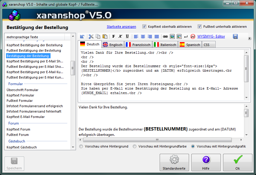
Task: Select Kopftext E-Mail Formular entry
Action: tap(25, 117)
